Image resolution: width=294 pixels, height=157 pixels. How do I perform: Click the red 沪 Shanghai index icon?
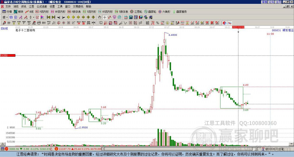pyautogui.click(x=7, y=149)
